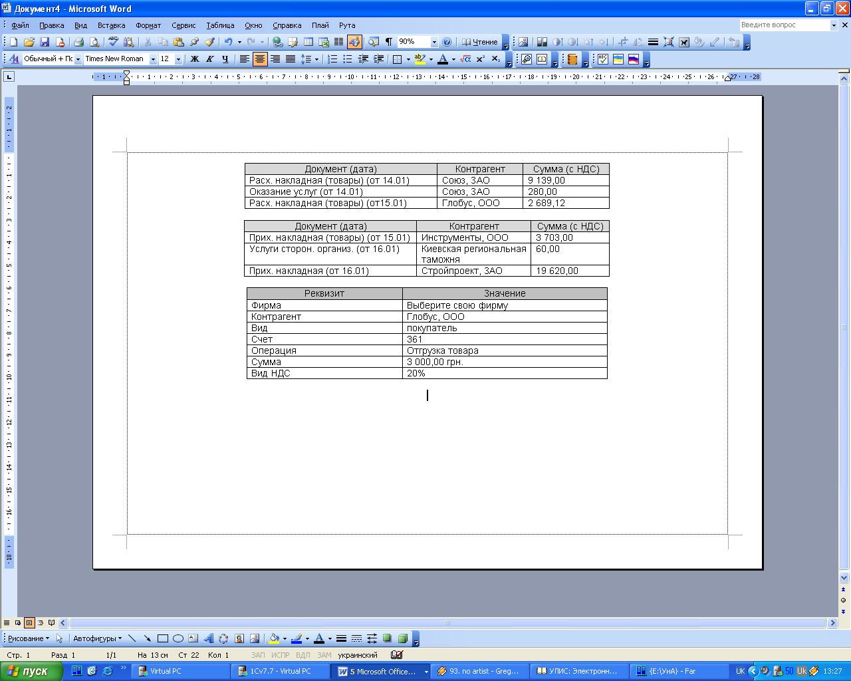The height and width of the screenshot is (681, 851).
Task: Expand line spacing options arrow
Action: coord(316,59)
